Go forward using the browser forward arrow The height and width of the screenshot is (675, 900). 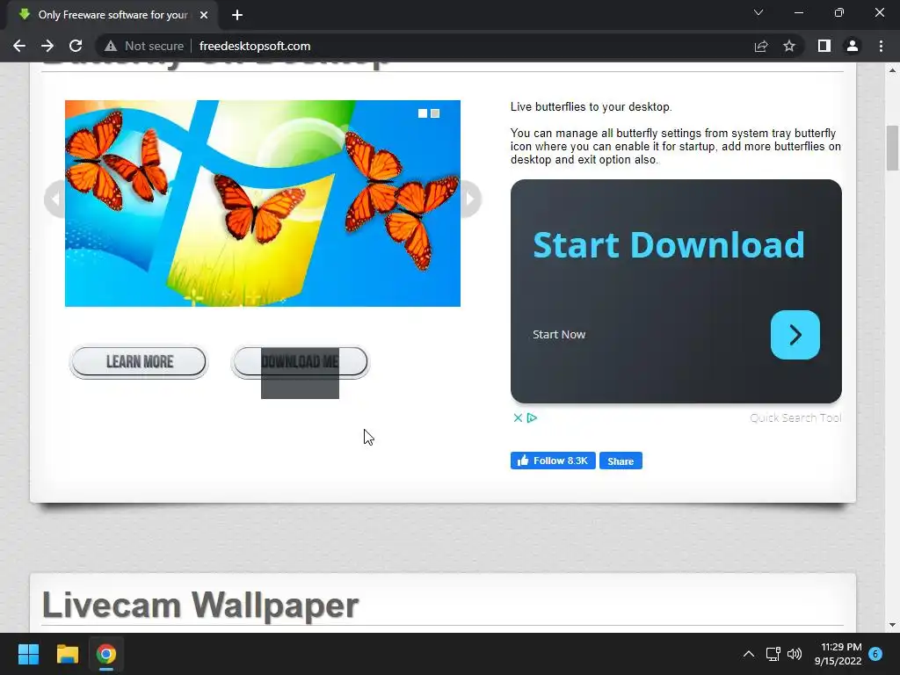pos(47,46)
